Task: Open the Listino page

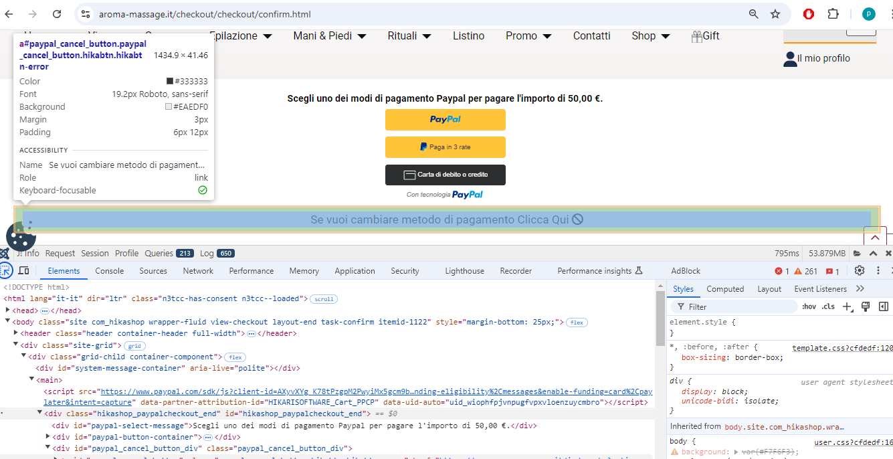Action: coord(468,35)
